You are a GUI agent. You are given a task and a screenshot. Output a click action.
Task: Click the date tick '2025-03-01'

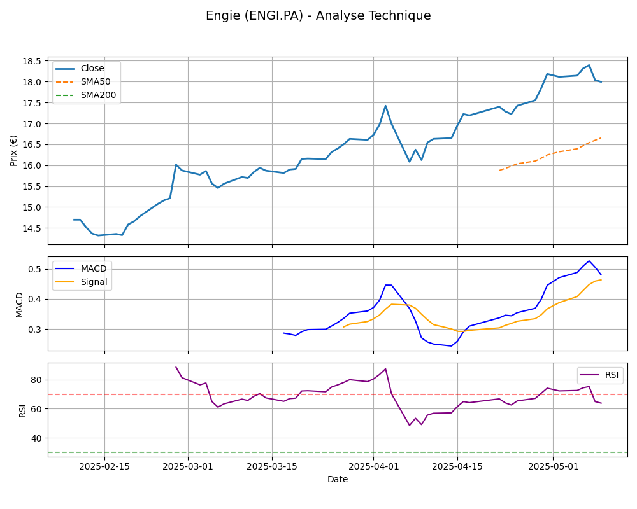[188, 467]
